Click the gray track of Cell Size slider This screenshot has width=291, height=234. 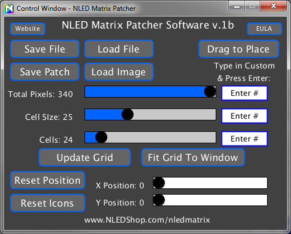(x=175, y=114)
